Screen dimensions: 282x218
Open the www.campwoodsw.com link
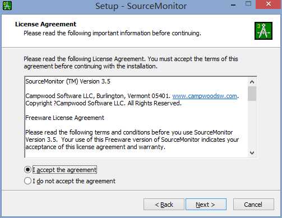(205, 96)
